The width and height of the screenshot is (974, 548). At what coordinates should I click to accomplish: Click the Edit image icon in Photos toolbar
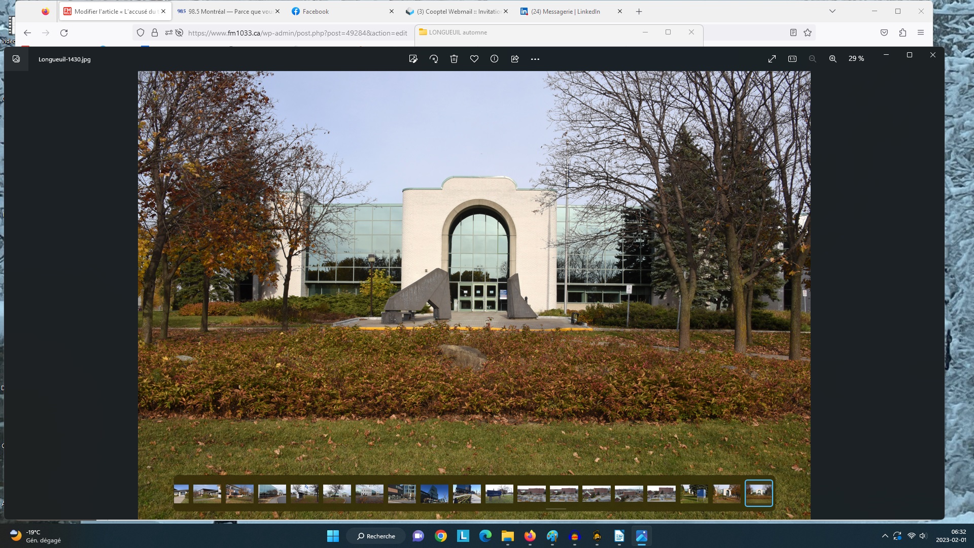tap(413, 59)
